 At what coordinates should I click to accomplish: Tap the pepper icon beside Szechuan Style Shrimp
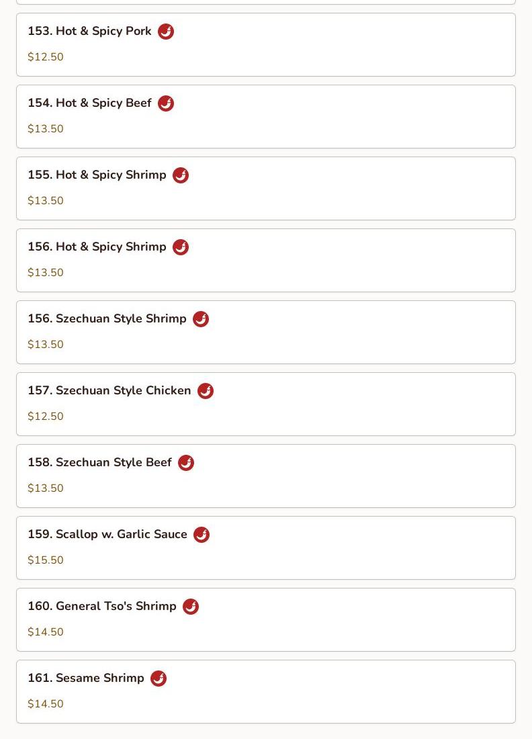(x=201, y=319)
